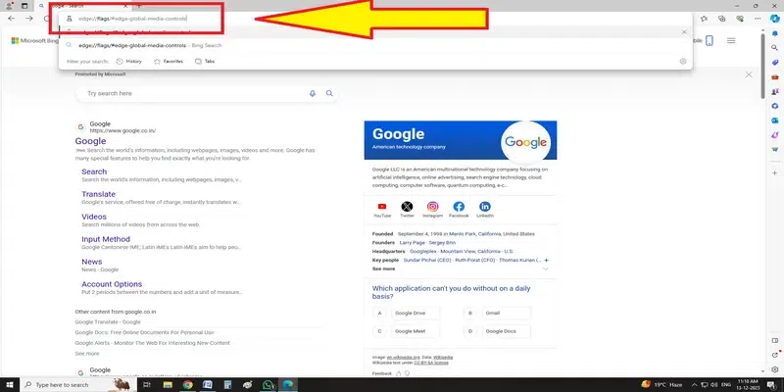The width and height of the screenshot is (784, 392).
Task: Open the Favorites star toolbar icon
Action: [x=704, y=19]
